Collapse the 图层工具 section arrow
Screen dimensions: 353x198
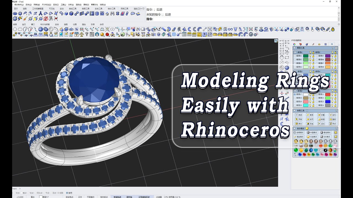pos(294,48)
